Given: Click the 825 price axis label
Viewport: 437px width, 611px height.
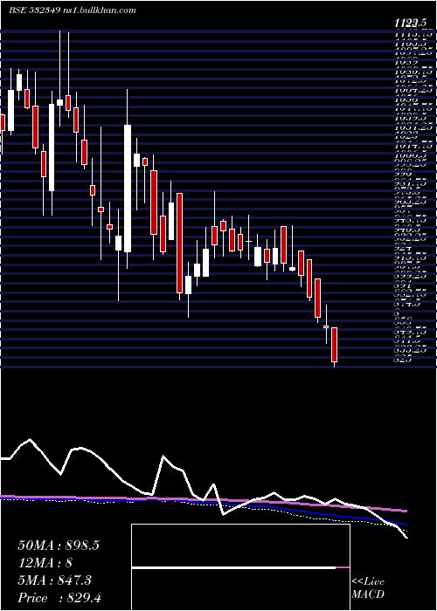Looking at the screenshot, I should pyautogui.click(x=403, y=360).
